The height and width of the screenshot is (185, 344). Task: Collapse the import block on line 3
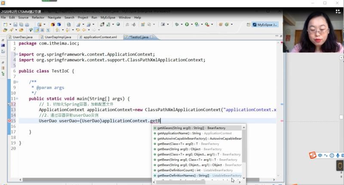[17, 54]
